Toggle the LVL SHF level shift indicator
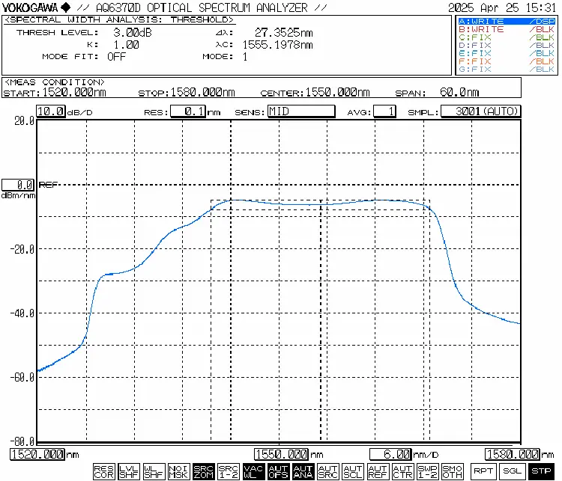The image size is (562, 481). click(x=129, y=471)
